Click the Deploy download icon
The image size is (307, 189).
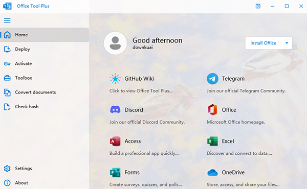7,49
